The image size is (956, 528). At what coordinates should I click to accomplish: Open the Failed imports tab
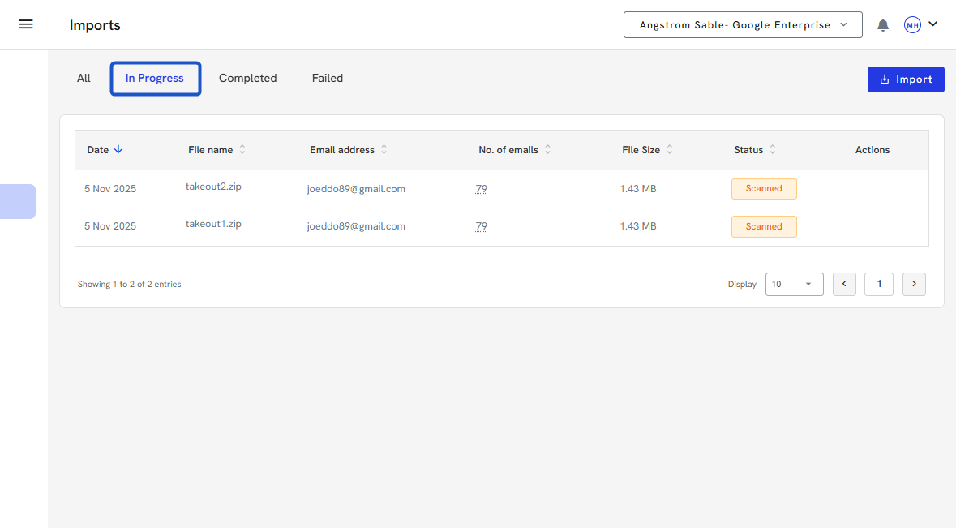tap(328, 79)
